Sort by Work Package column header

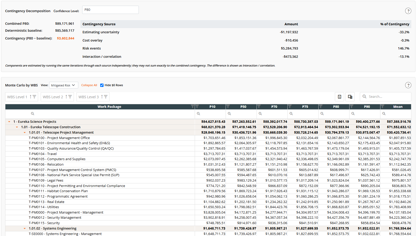[109, 107]
